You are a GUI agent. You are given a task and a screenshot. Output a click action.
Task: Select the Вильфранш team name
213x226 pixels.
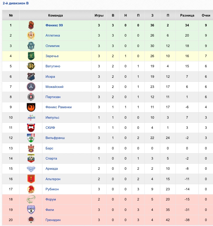click(x=55, y=138)
